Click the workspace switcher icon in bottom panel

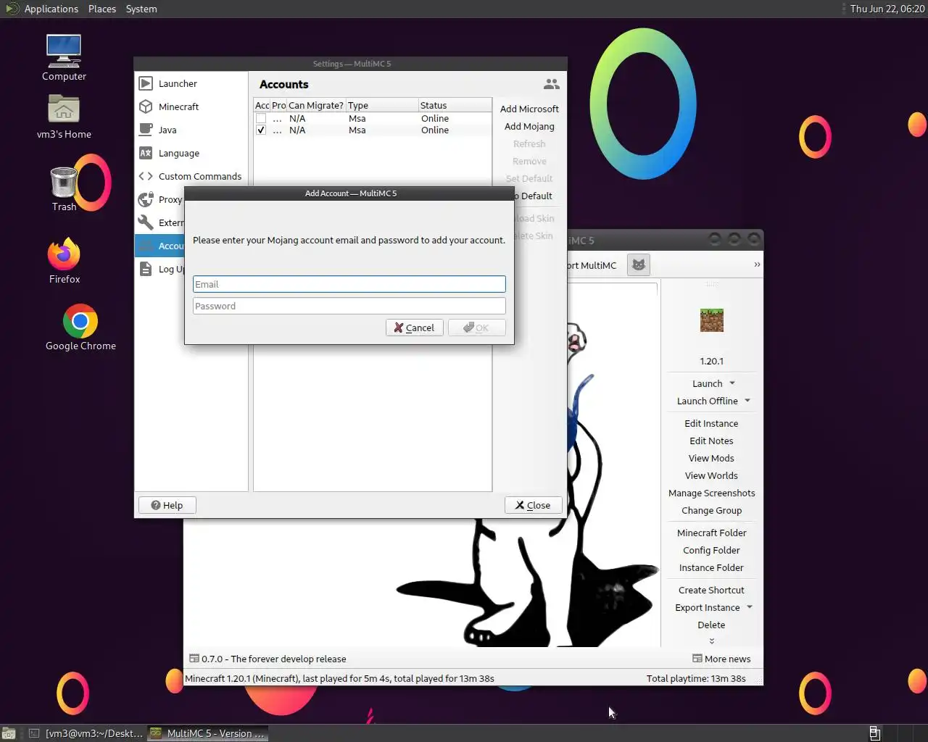[874, 733]
